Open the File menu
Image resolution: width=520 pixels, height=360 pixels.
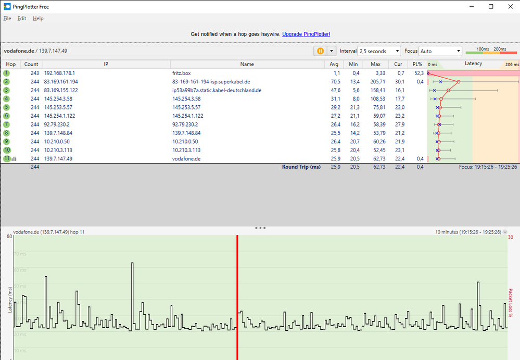click(7, 19)
